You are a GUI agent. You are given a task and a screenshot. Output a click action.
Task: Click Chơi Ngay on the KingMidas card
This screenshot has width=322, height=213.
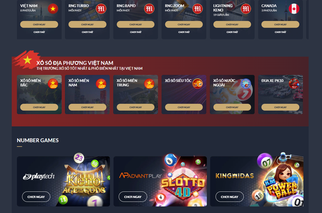(229, 197)
